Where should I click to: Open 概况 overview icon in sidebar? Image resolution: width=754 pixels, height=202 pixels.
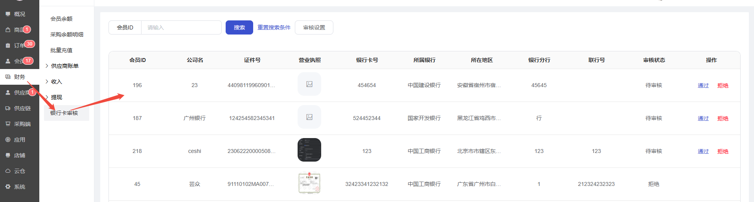[8, 14]
